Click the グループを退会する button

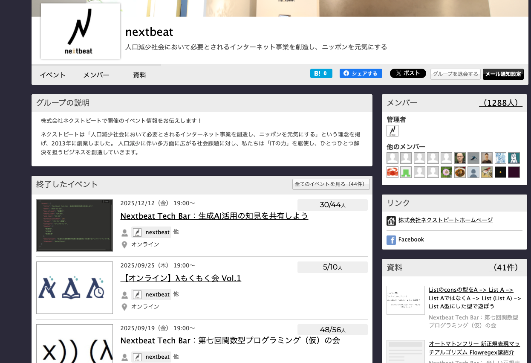point(456,74)
